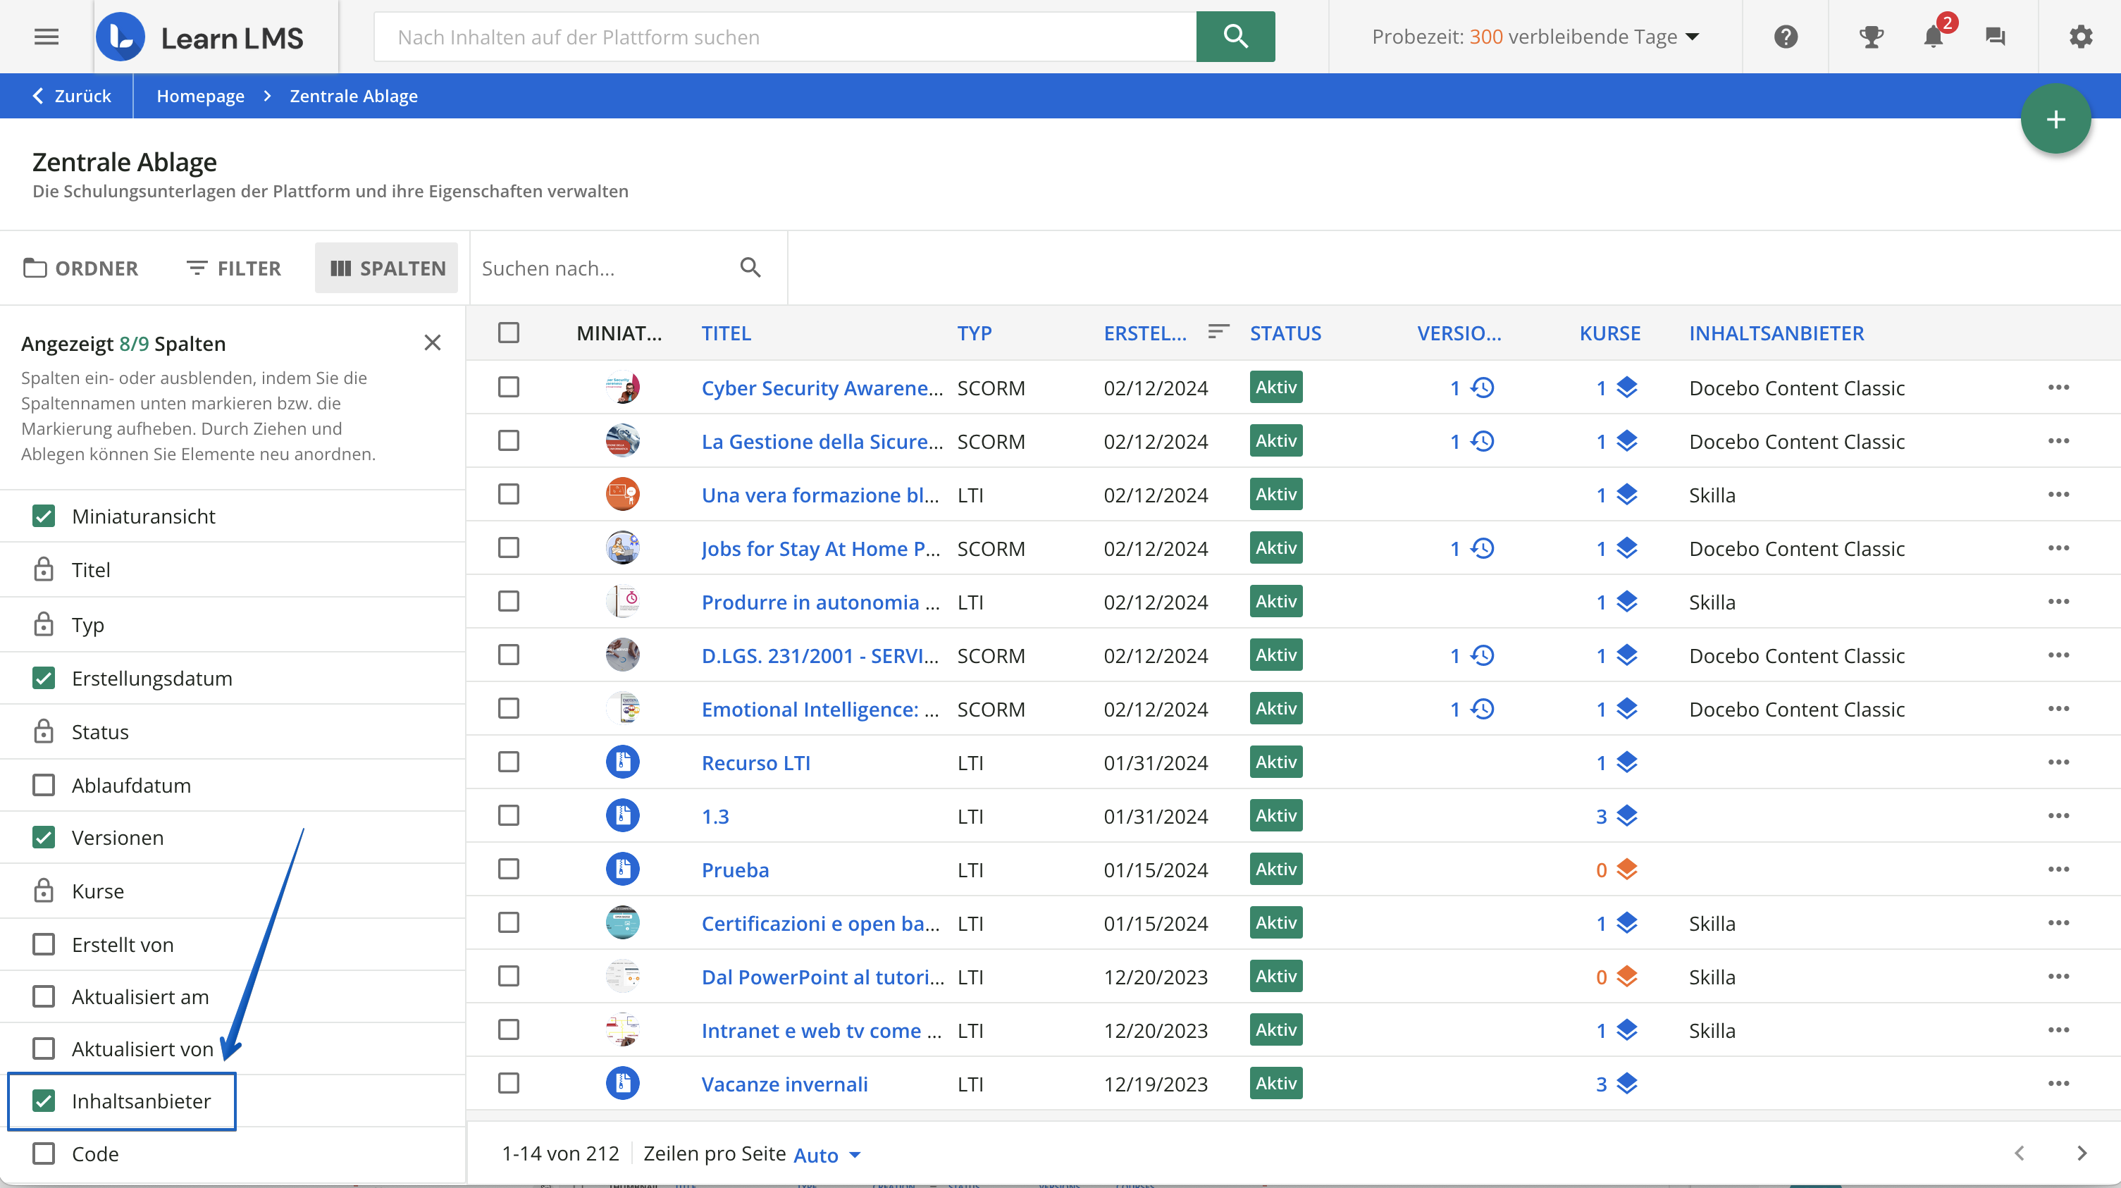Open three-dot menu for Una vera formazione row
2121x1188 pixels.
coord(2058,494)
